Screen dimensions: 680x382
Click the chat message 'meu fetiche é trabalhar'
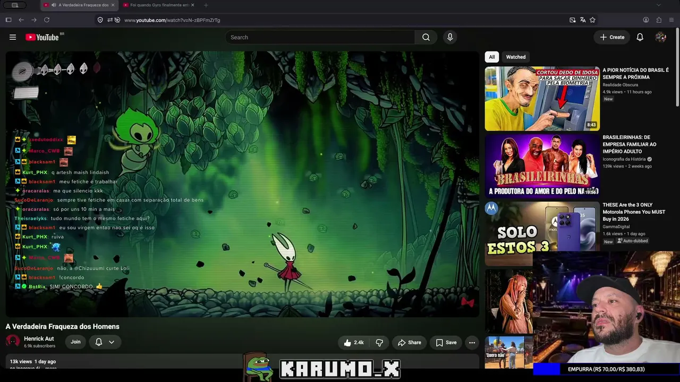point(88,181)
